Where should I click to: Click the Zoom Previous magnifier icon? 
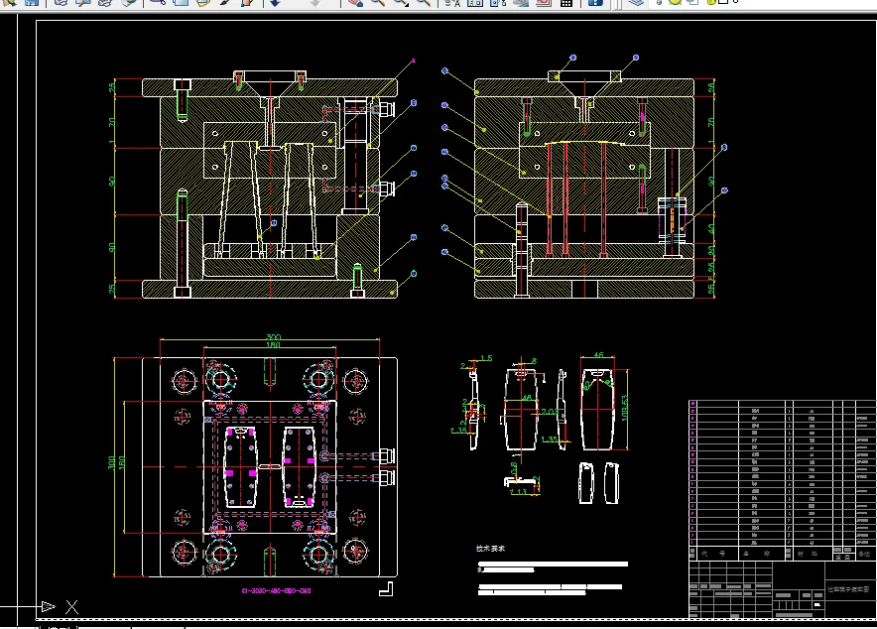point(424,2)
